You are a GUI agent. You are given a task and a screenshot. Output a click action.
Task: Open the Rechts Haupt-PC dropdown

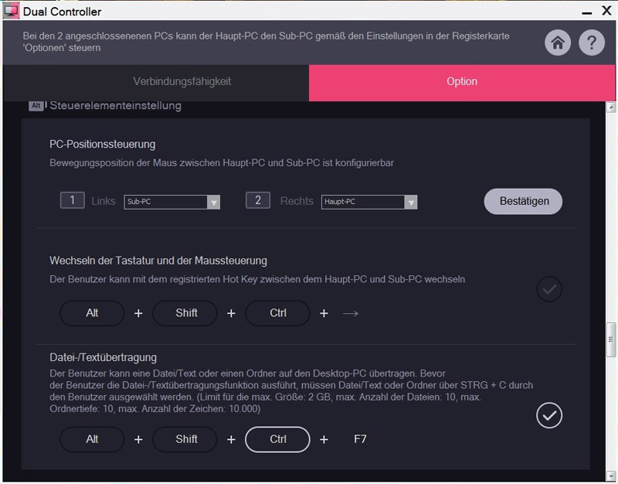click(369, 202)
